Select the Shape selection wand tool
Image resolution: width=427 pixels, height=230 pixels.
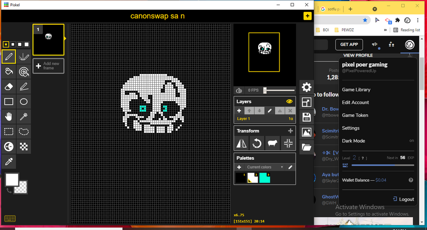(x=24, y=117)
